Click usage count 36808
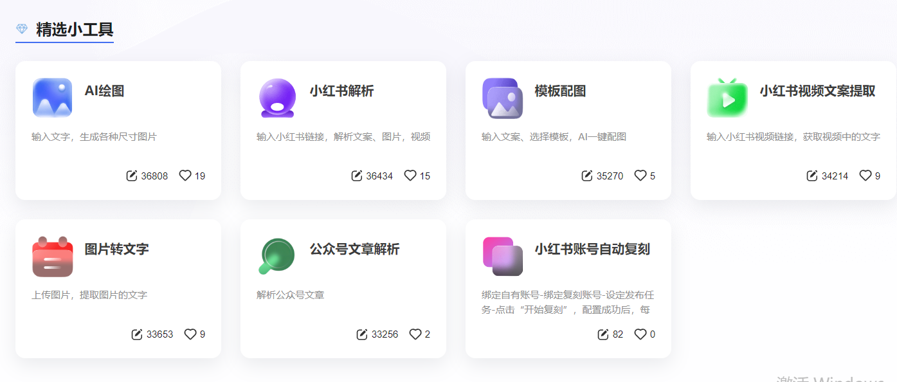This screenshot has width=897, height=382. point(154,176)
